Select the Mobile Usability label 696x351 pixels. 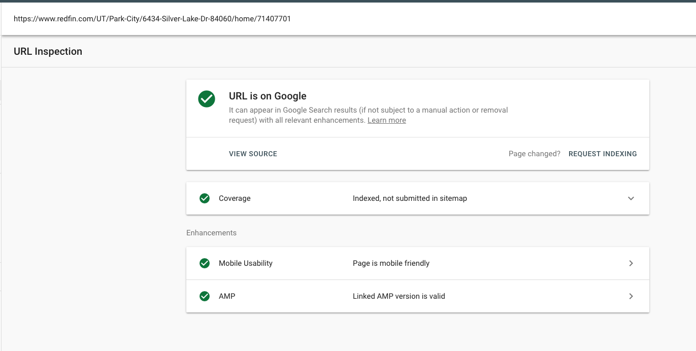[246, 263]
